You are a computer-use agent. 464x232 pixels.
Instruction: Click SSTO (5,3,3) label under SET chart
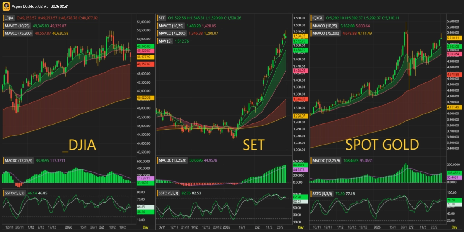click(168, 193)
